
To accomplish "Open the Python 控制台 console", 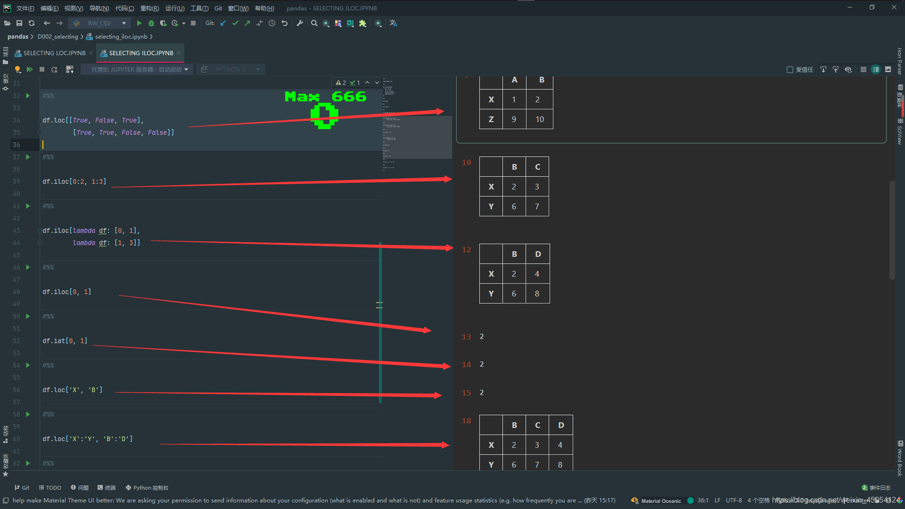I will pyautogui.click(x=147, y=488).
